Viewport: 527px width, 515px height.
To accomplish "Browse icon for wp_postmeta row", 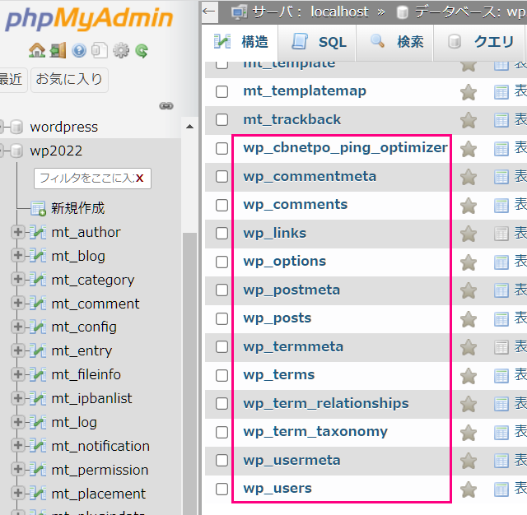I will [x=501, y=290].
